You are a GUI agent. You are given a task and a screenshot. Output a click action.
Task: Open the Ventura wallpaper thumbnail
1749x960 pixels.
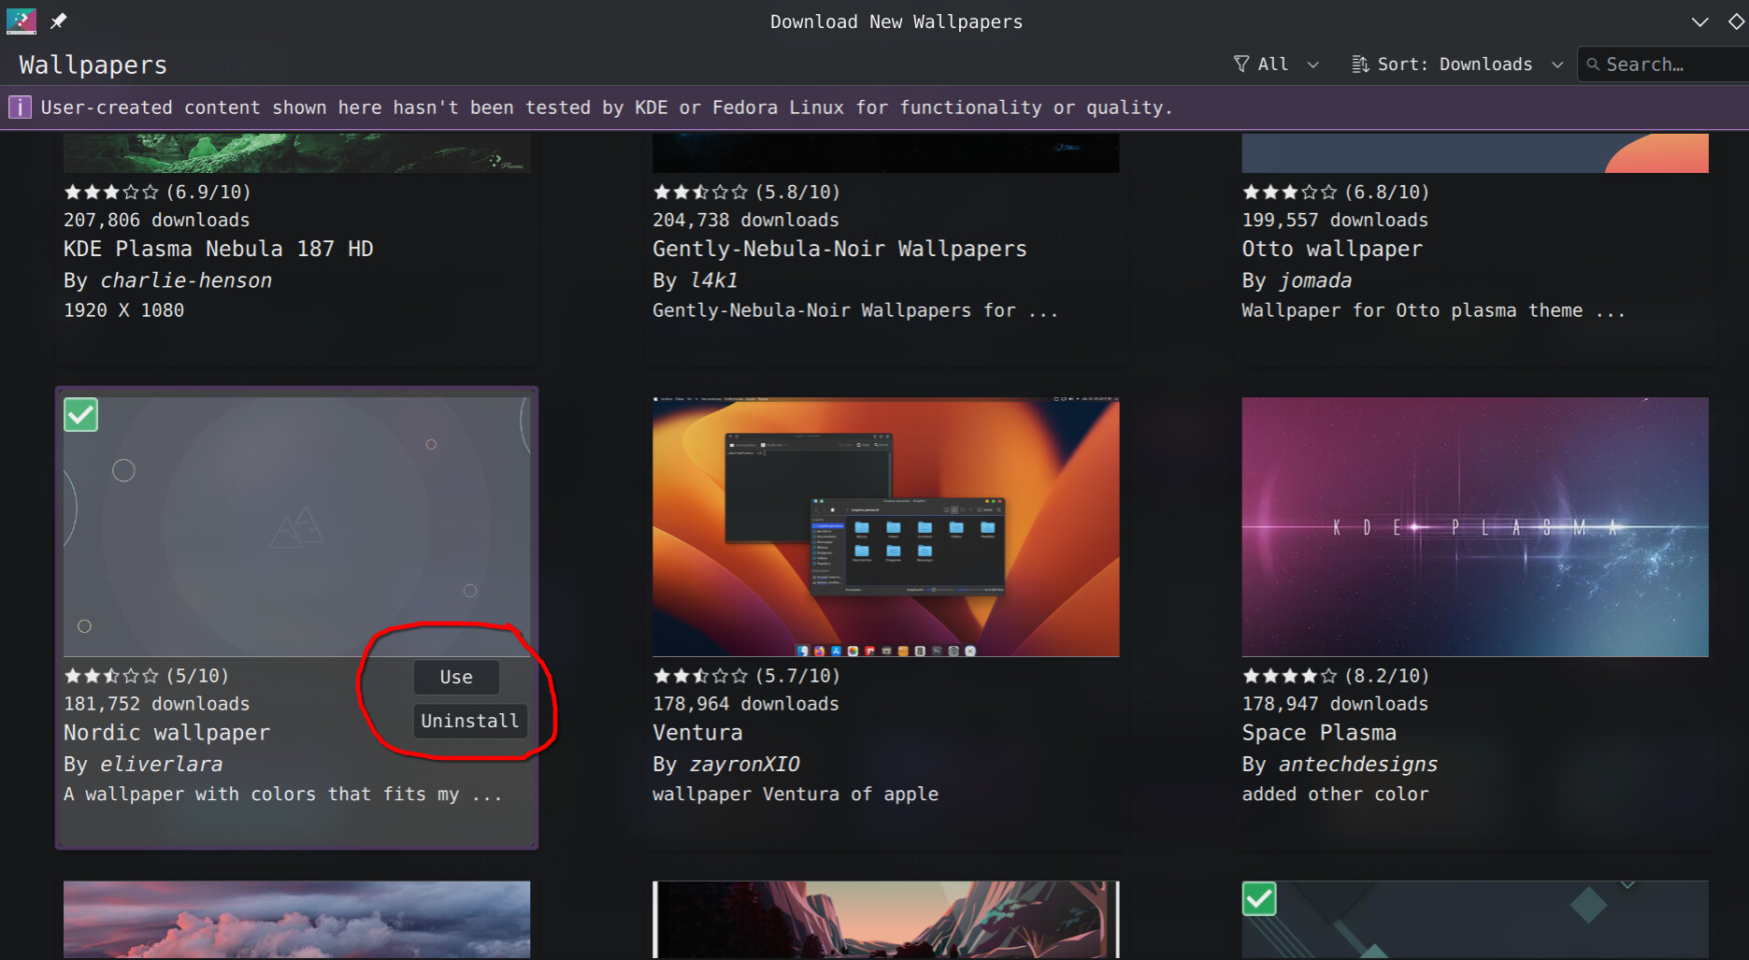[885, 526]
